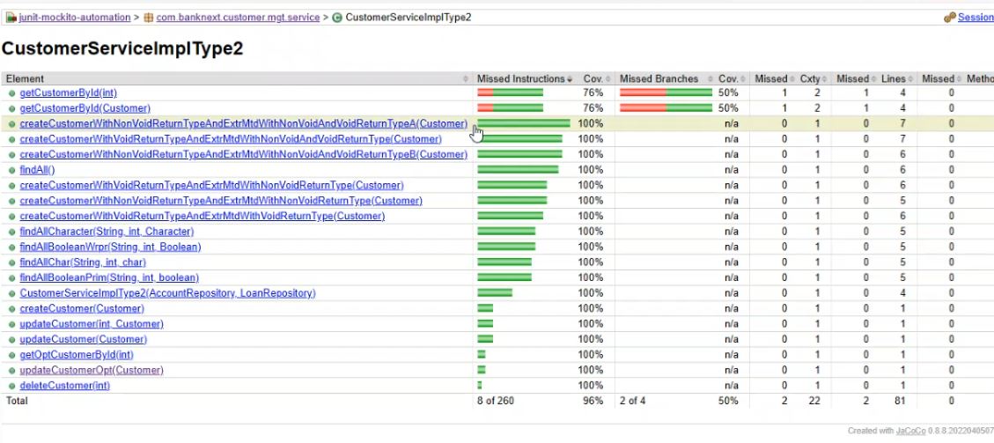The width and height of the screenshot is (994, 443).
Task: Click the package icon before com.banknext breadcrumb
Action: point(149,18)
